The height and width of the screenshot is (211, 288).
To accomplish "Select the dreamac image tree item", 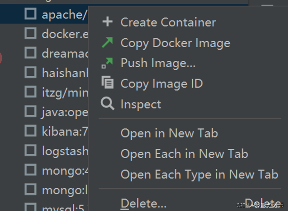I will point(65,53).
